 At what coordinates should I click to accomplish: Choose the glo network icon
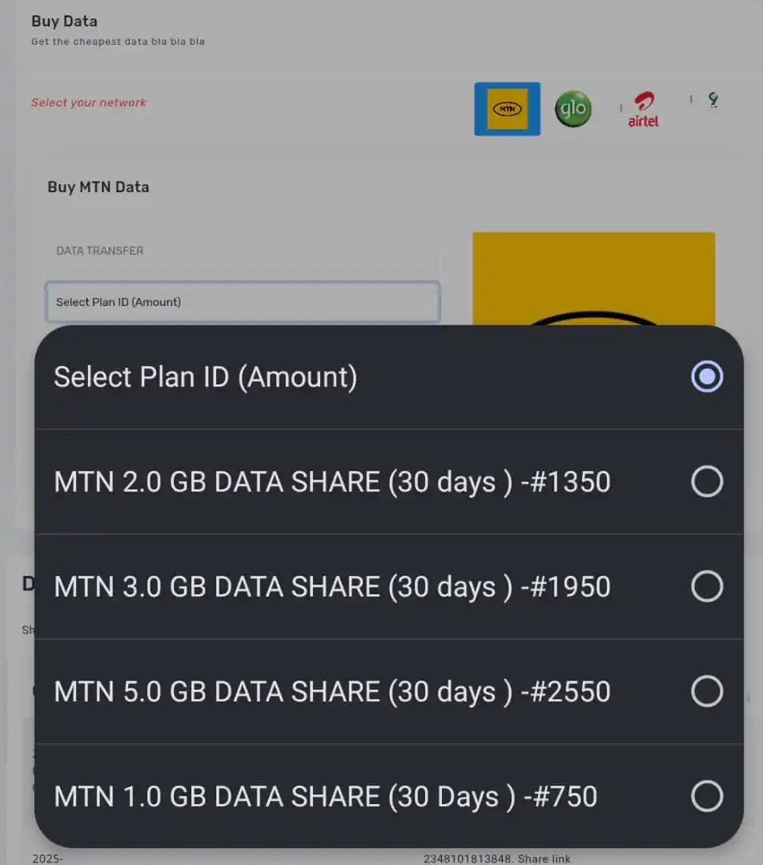click(x=573, y=109)
